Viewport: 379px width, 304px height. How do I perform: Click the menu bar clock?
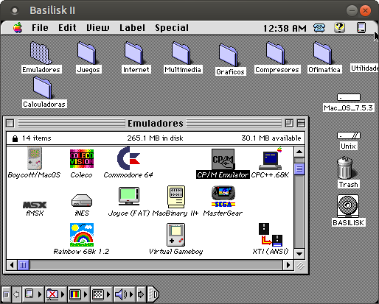click(x=285, y=28)
